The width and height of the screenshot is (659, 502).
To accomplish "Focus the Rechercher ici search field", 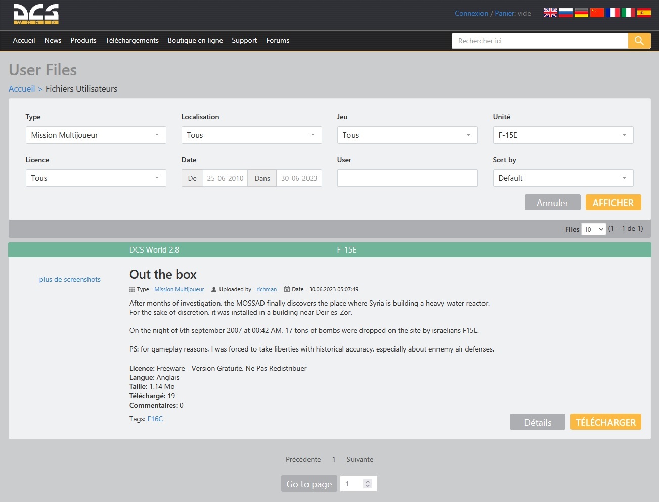I will [540, 41].
